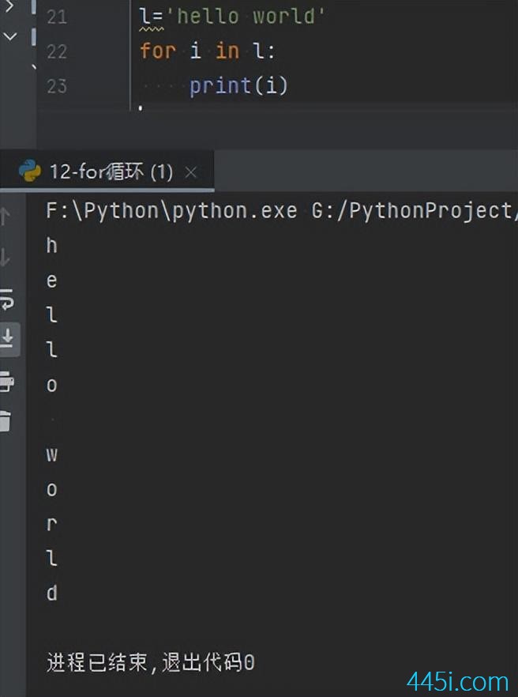Image resolution: width=518 pixels, height=697 pixels.
Task: Click the Down the Stack Trace arrow
Action: 5,258
